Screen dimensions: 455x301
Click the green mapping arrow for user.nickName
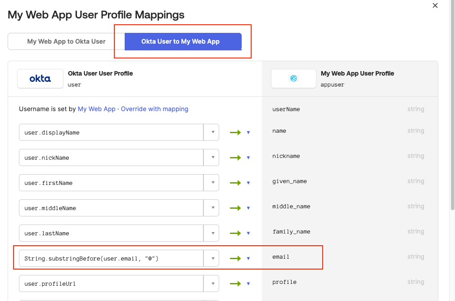[236, 157]
